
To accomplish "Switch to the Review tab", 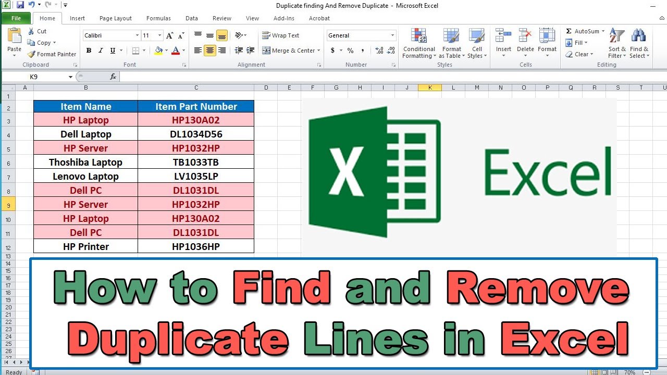I will coord(222,18).
